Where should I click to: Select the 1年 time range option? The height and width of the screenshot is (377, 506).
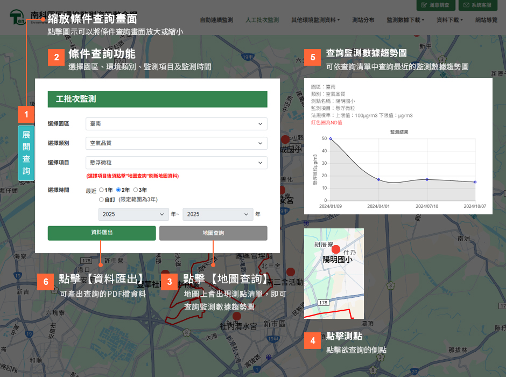(x=101, y=190)
